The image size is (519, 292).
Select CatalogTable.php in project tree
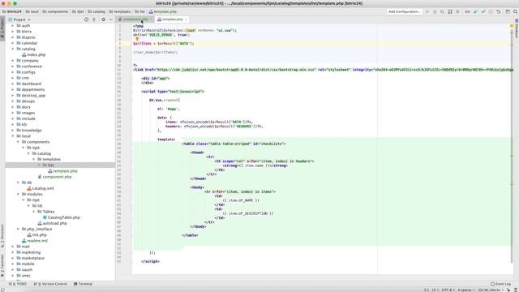62,217
